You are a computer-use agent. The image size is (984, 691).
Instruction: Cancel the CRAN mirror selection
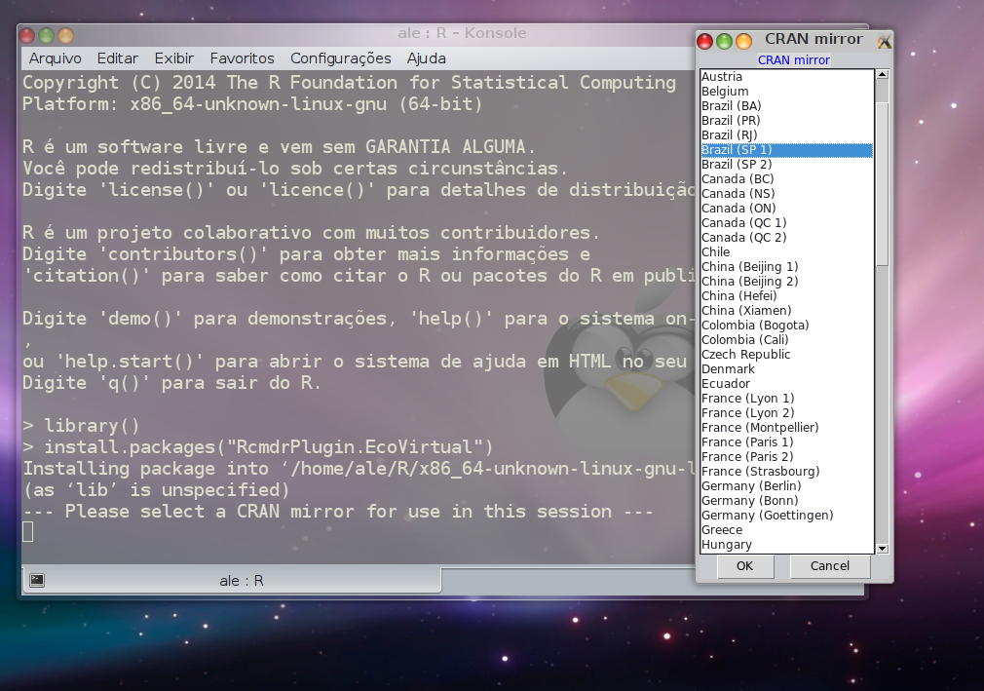[x=829, y=566]
